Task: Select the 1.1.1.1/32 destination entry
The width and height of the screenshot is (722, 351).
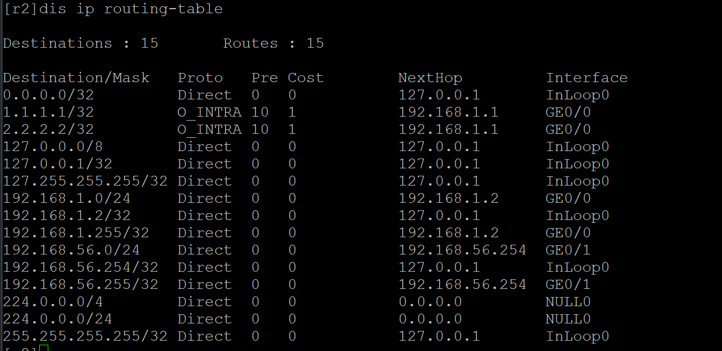Action: point(48,113)
